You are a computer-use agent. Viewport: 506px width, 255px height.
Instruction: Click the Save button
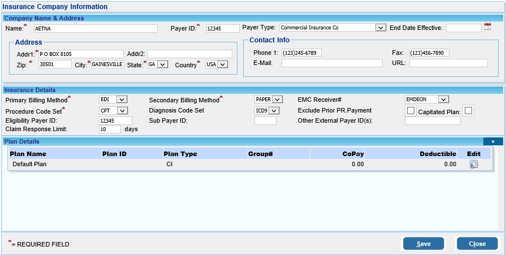(423, 244)
